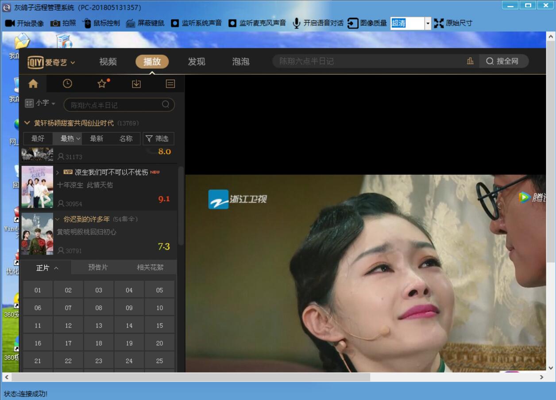Sort list by 最新

tap(97, 138)
